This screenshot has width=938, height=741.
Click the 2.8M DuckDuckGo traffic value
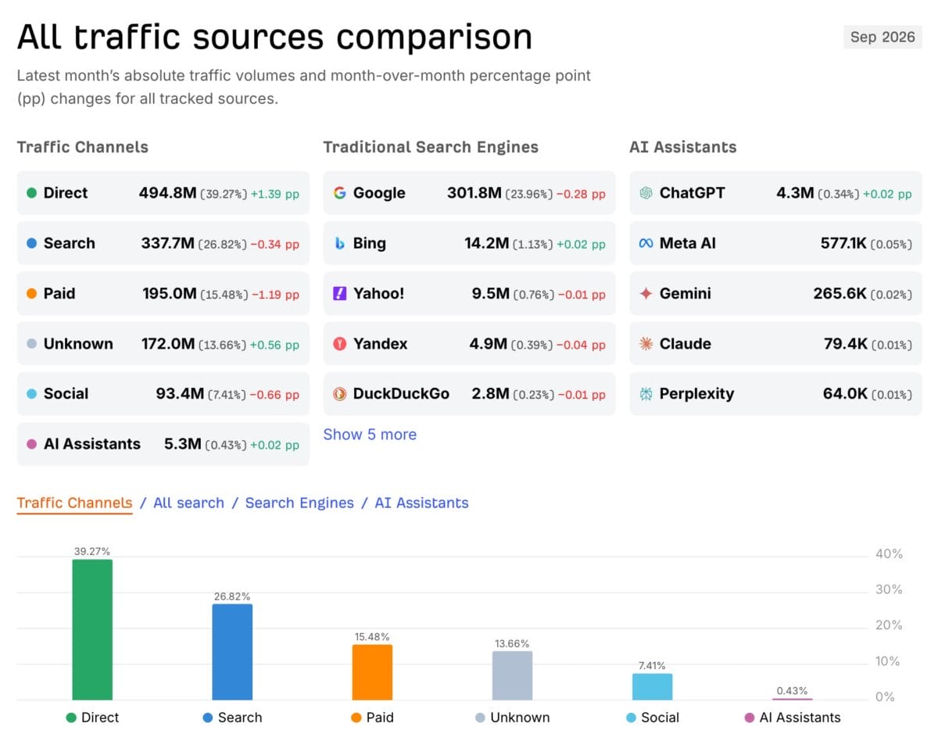point(491,393)
